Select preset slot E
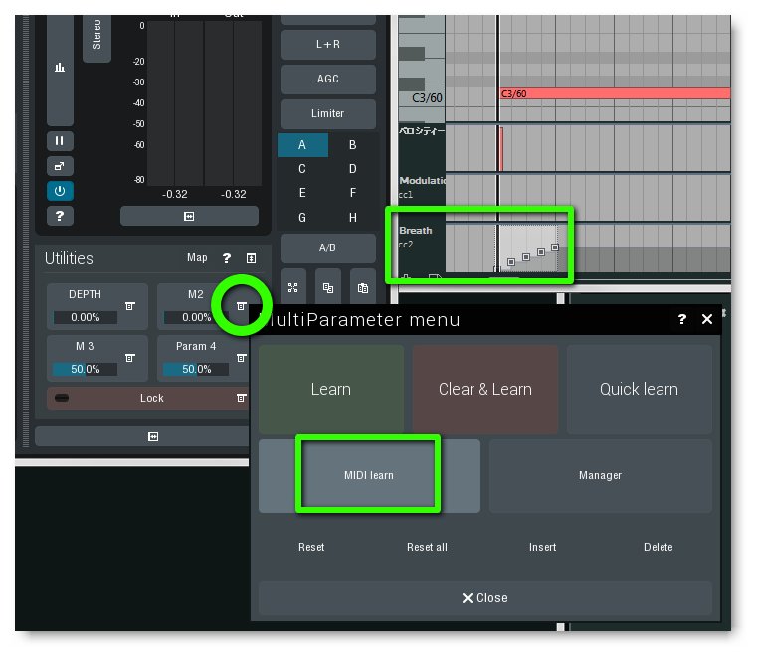The width and height of the screenshot is (758, 658). click(302, 193)
